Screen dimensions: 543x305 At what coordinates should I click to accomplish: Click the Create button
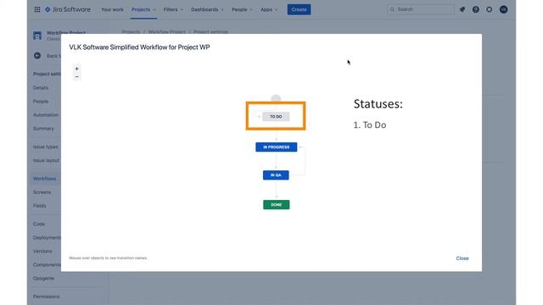pyautogui.click(x=299, y=9)
